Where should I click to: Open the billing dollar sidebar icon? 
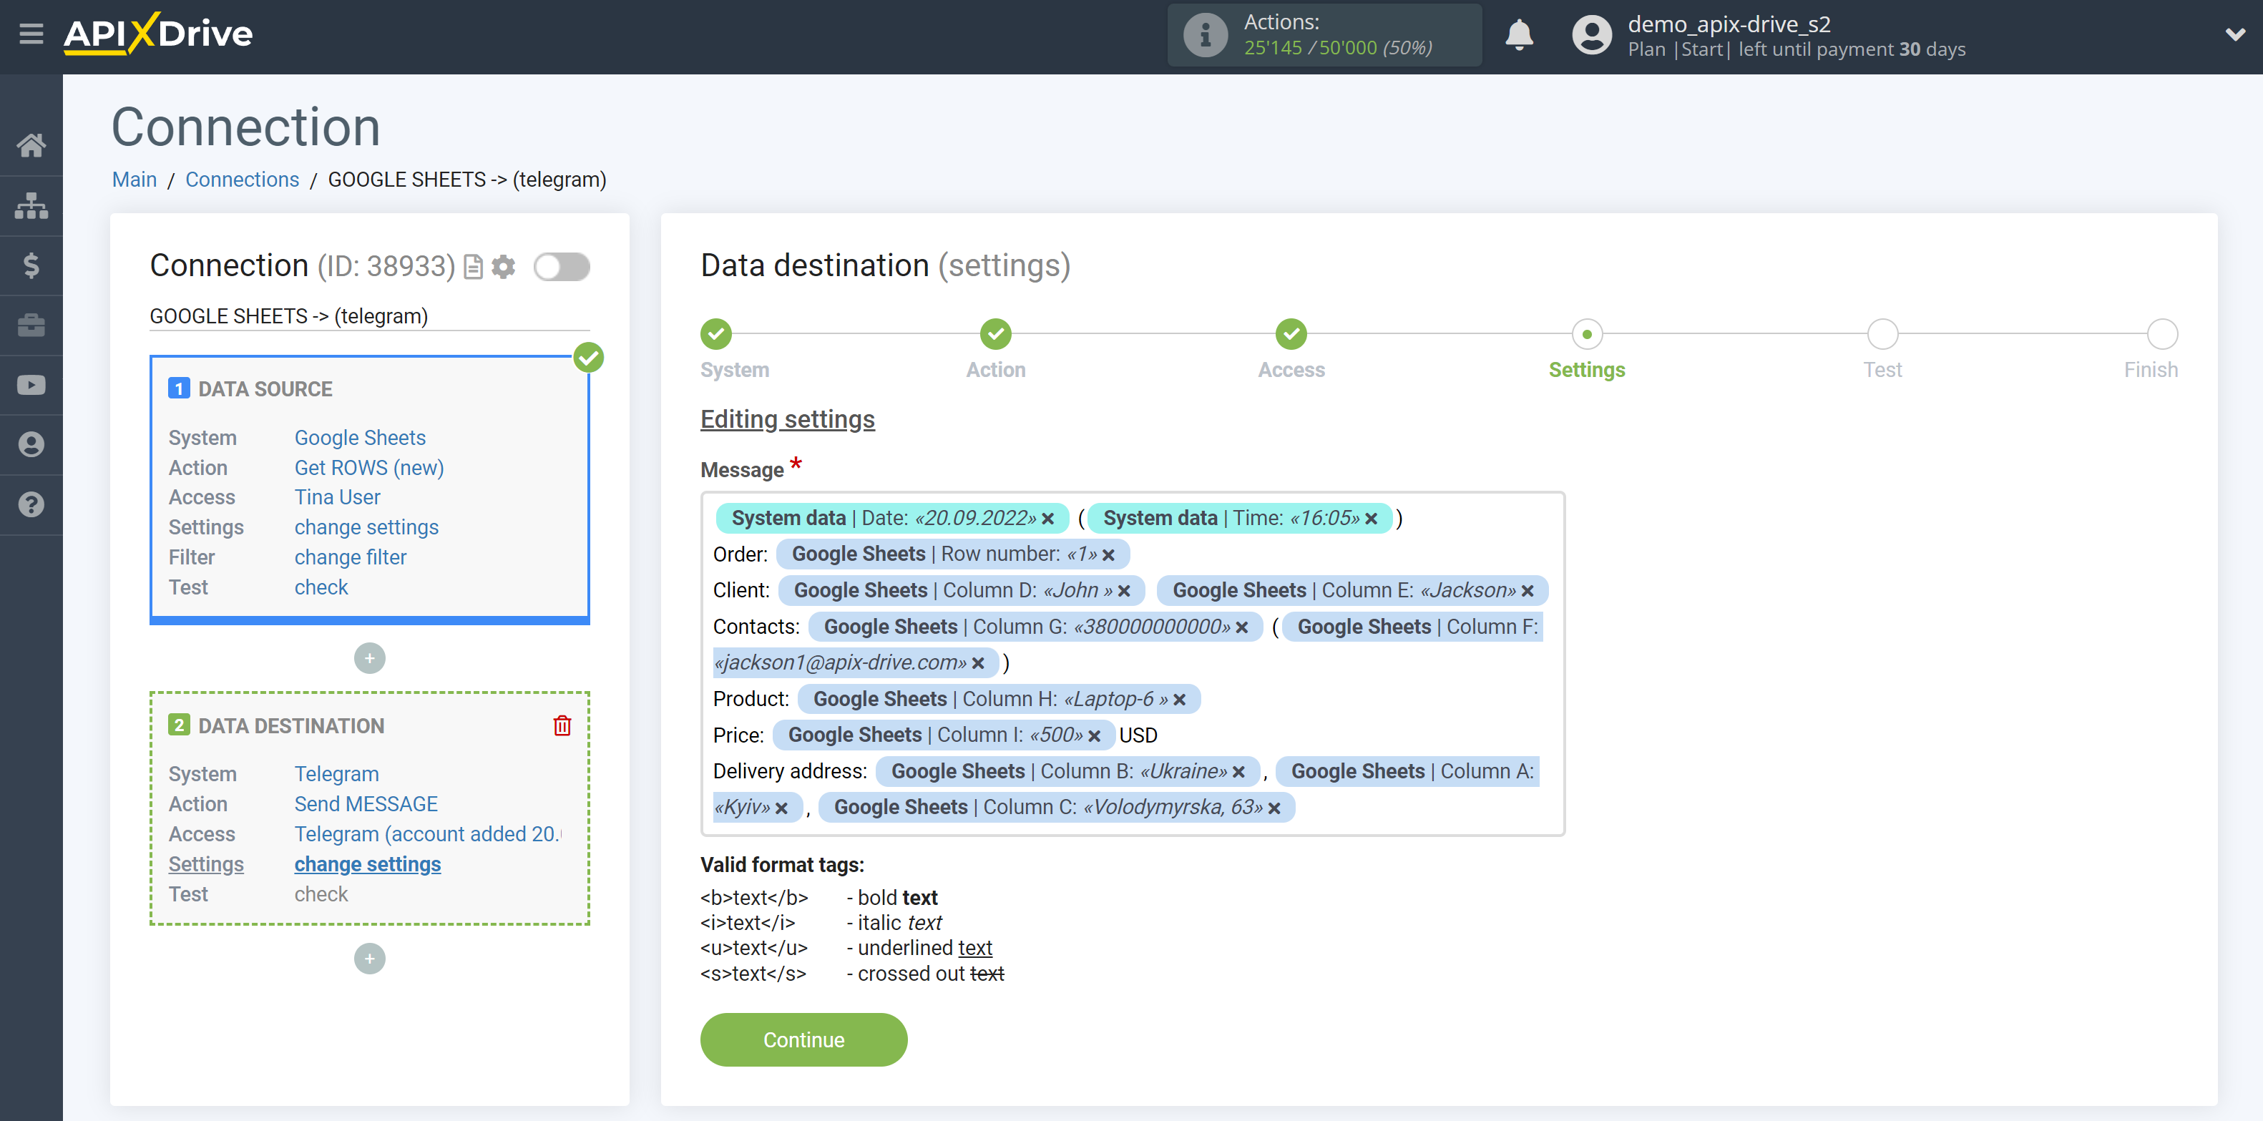click(31, 265)
